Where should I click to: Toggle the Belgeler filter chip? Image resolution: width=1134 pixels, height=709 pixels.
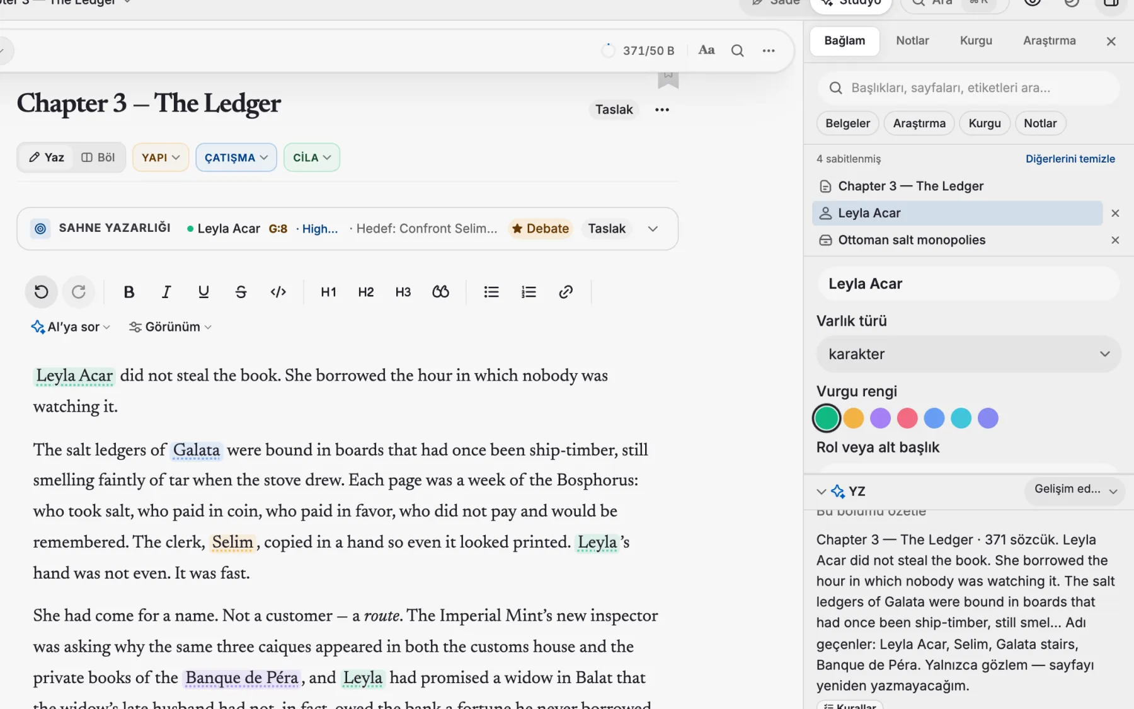(847, 124)
